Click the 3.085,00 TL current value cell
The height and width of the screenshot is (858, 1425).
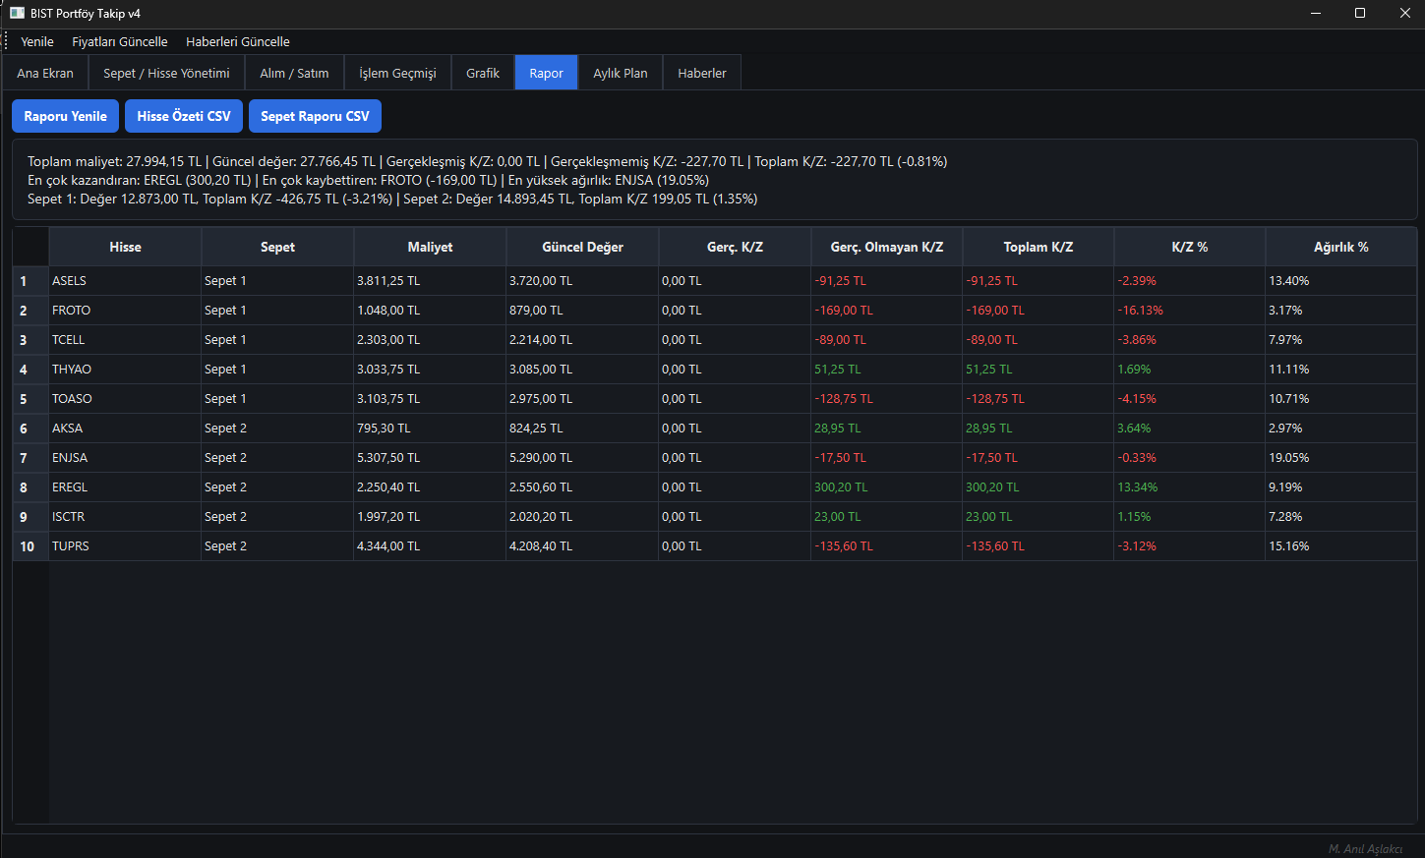[582, 369]
